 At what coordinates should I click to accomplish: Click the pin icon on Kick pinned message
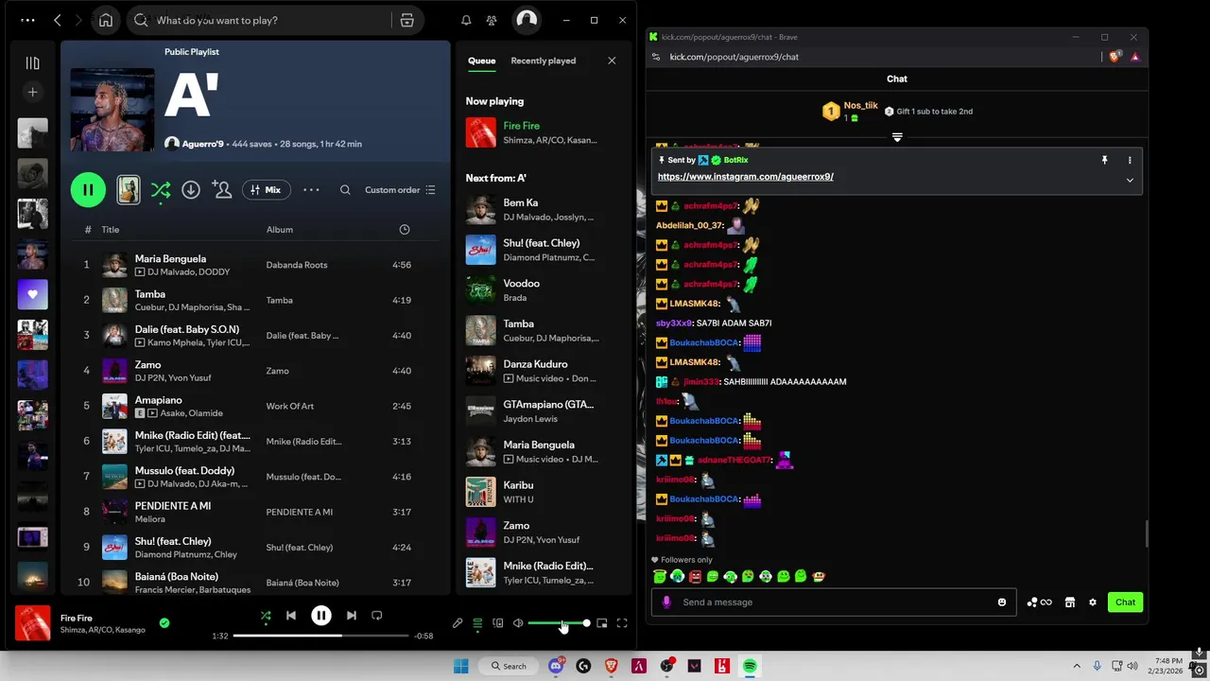pos(1104,161)
